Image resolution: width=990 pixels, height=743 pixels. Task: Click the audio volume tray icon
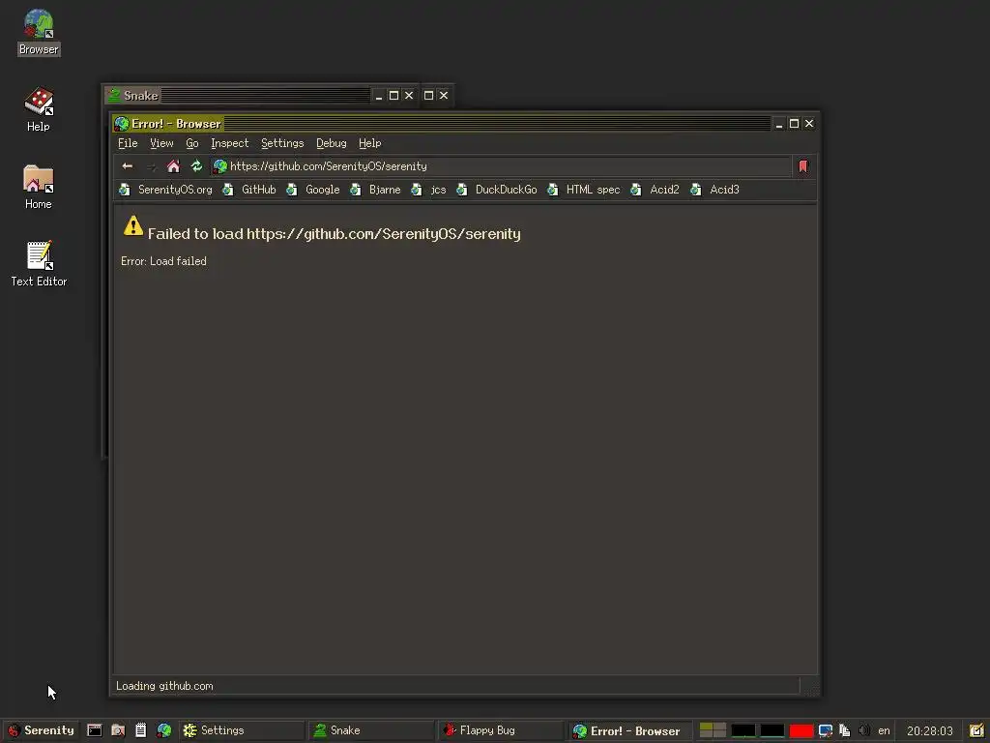click(x=864, y=730)
